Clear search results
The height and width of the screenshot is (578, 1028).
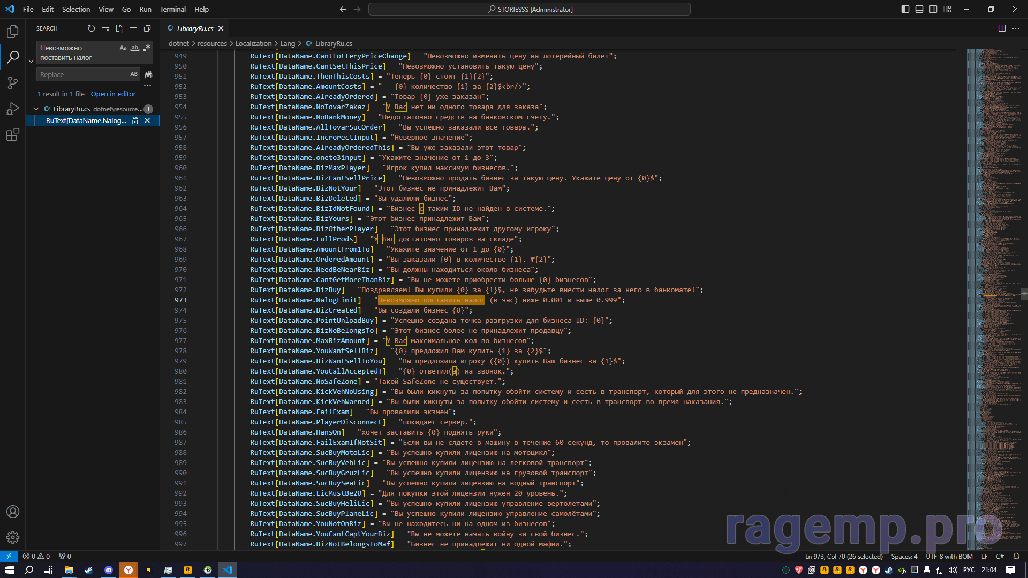tap(105, 28)
